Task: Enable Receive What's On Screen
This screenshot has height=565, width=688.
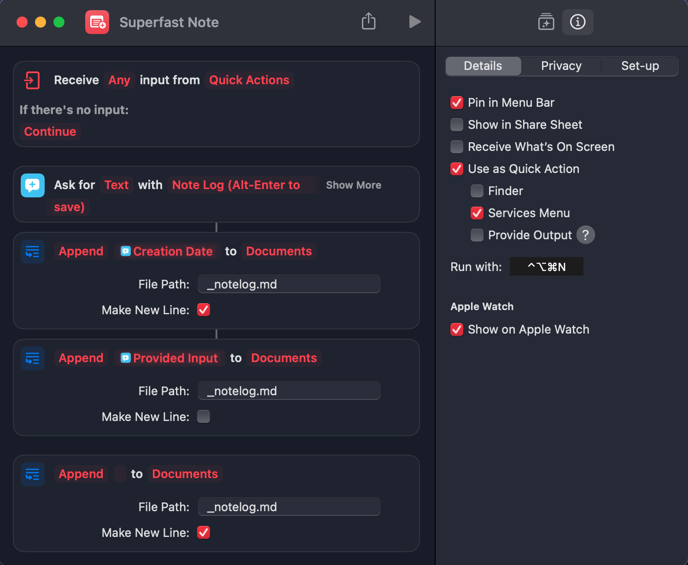Action: point(456,147)
